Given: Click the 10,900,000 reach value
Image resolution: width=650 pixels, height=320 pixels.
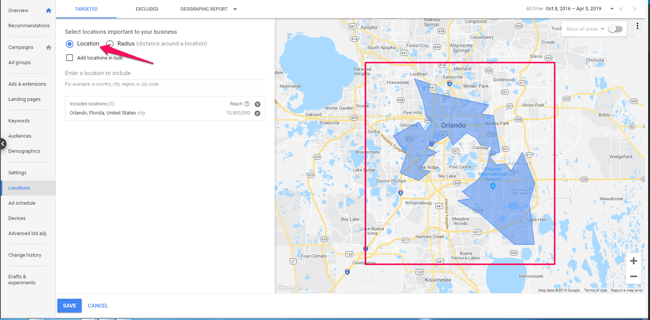Looking at the screenshot, I should pyautogui.click(x=238, y=113).
